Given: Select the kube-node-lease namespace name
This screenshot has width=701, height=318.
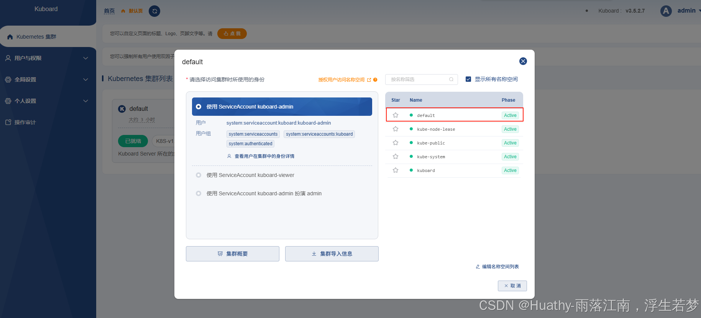Looking at the screenshot, I should point(436,129).
